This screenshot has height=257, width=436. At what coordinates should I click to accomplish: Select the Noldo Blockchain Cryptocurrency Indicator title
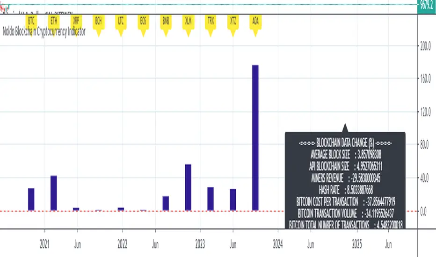(x=44, y=32)
